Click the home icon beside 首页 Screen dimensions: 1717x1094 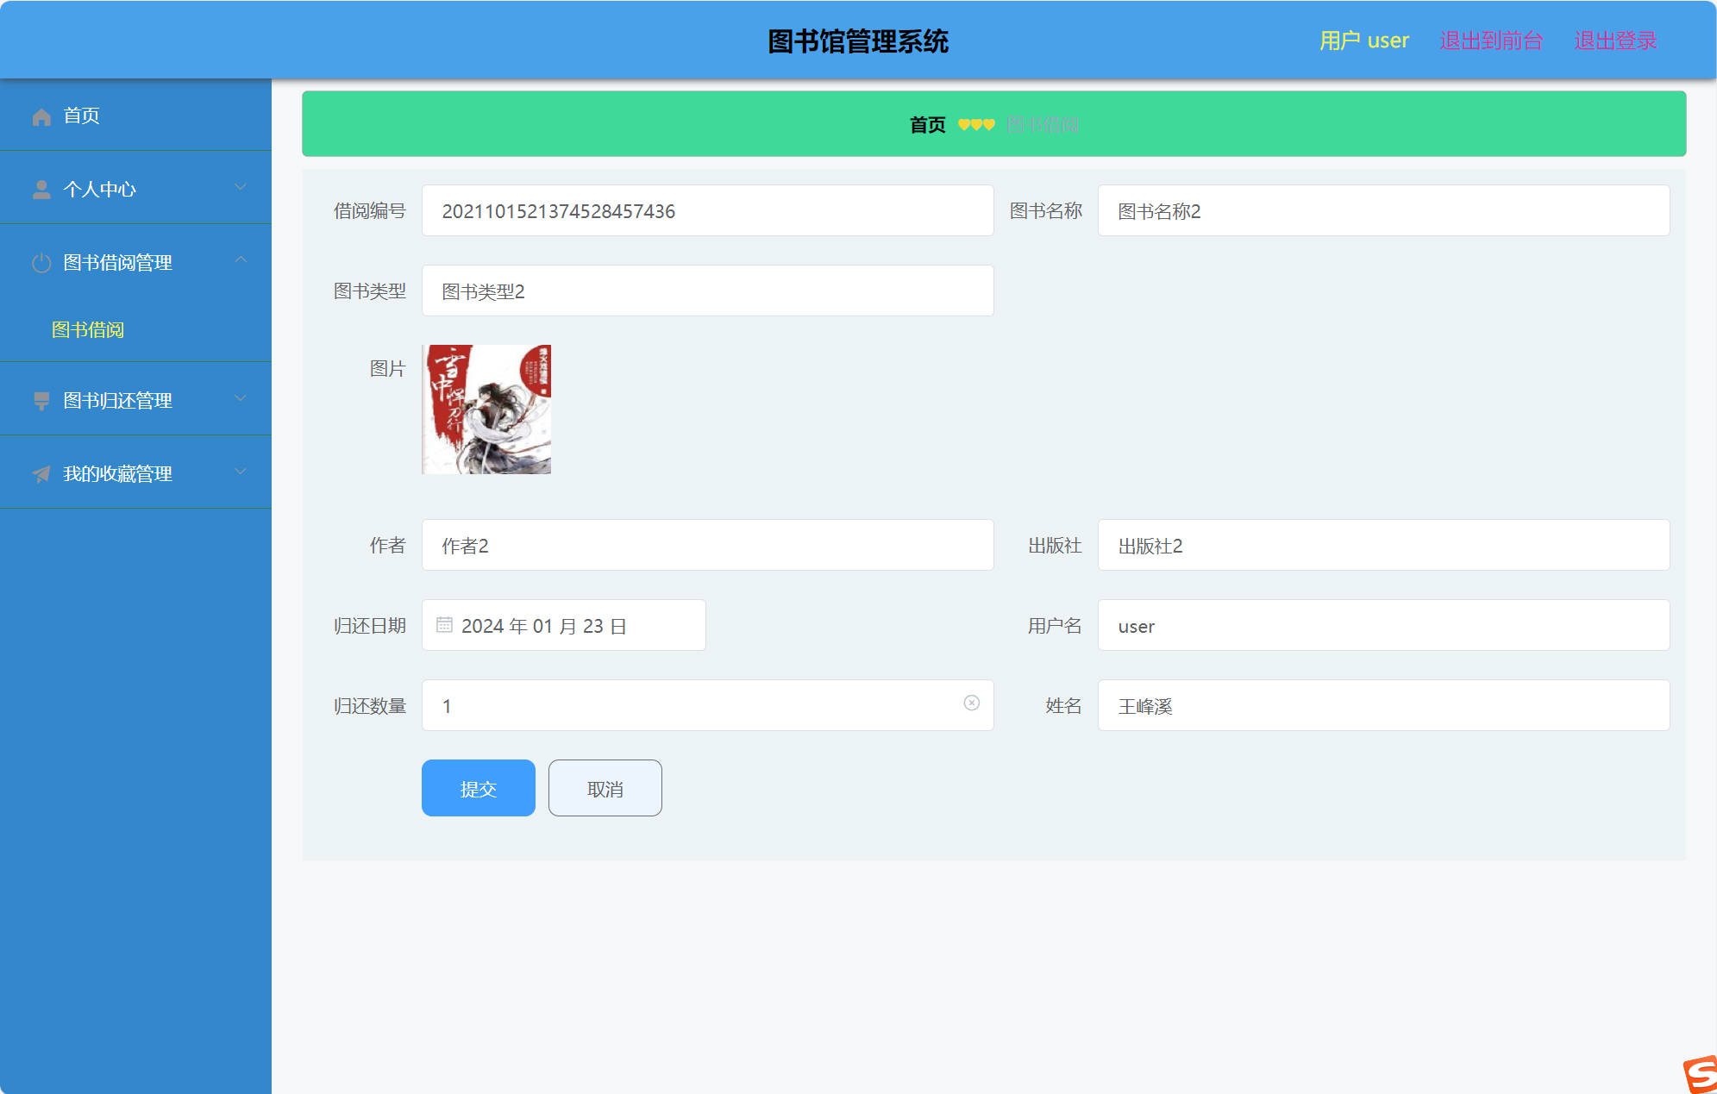(41, 116)
